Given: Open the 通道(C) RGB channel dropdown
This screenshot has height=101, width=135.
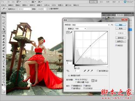Looking at the screenshot, I should pyautogui.click(x=80, y=29).
